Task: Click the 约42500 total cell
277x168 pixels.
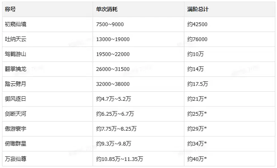Action: pyautogui.click(x=230, y=24)
